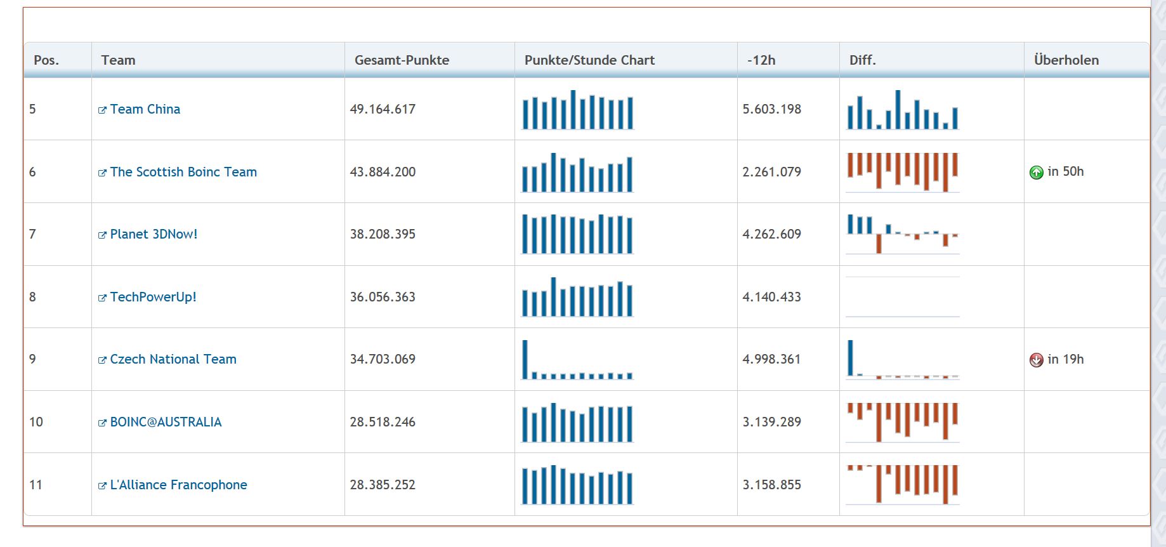Click Czech National Team Diff. chart
Image resolution: width=1166 pixels, height=547 pixels.
(903, 360)
